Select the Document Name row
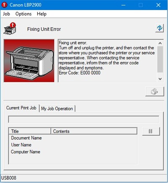The image size is (168, 183). [73, 138]
